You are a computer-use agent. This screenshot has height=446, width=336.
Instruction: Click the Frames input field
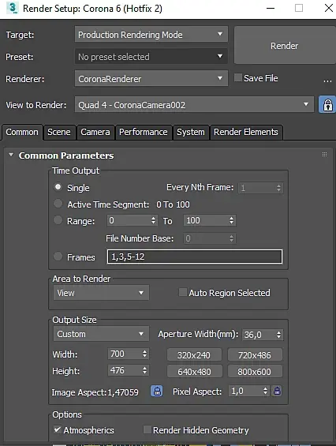point(195,257)
